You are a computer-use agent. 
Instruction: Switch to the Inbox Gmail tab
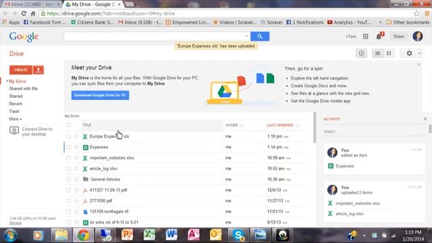point(31,5)
